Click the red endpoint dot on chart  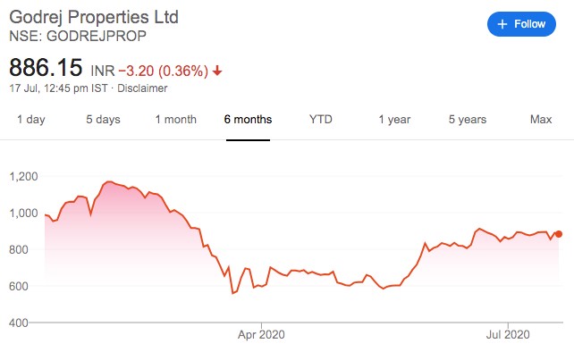click(x=559, y=234)
